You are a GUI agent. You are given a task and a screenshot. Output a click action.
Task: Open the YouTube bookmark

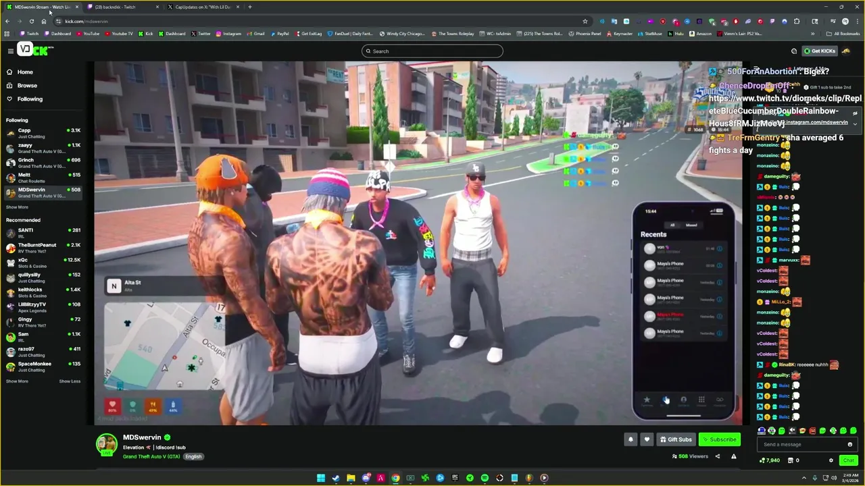pos(87,34)
